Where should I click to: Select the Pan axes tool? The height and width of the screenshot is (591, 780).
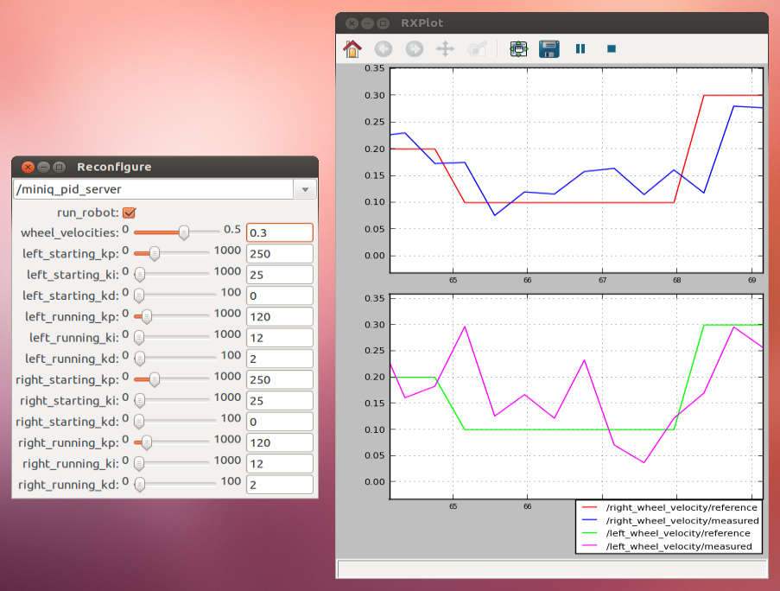point(446,49)
